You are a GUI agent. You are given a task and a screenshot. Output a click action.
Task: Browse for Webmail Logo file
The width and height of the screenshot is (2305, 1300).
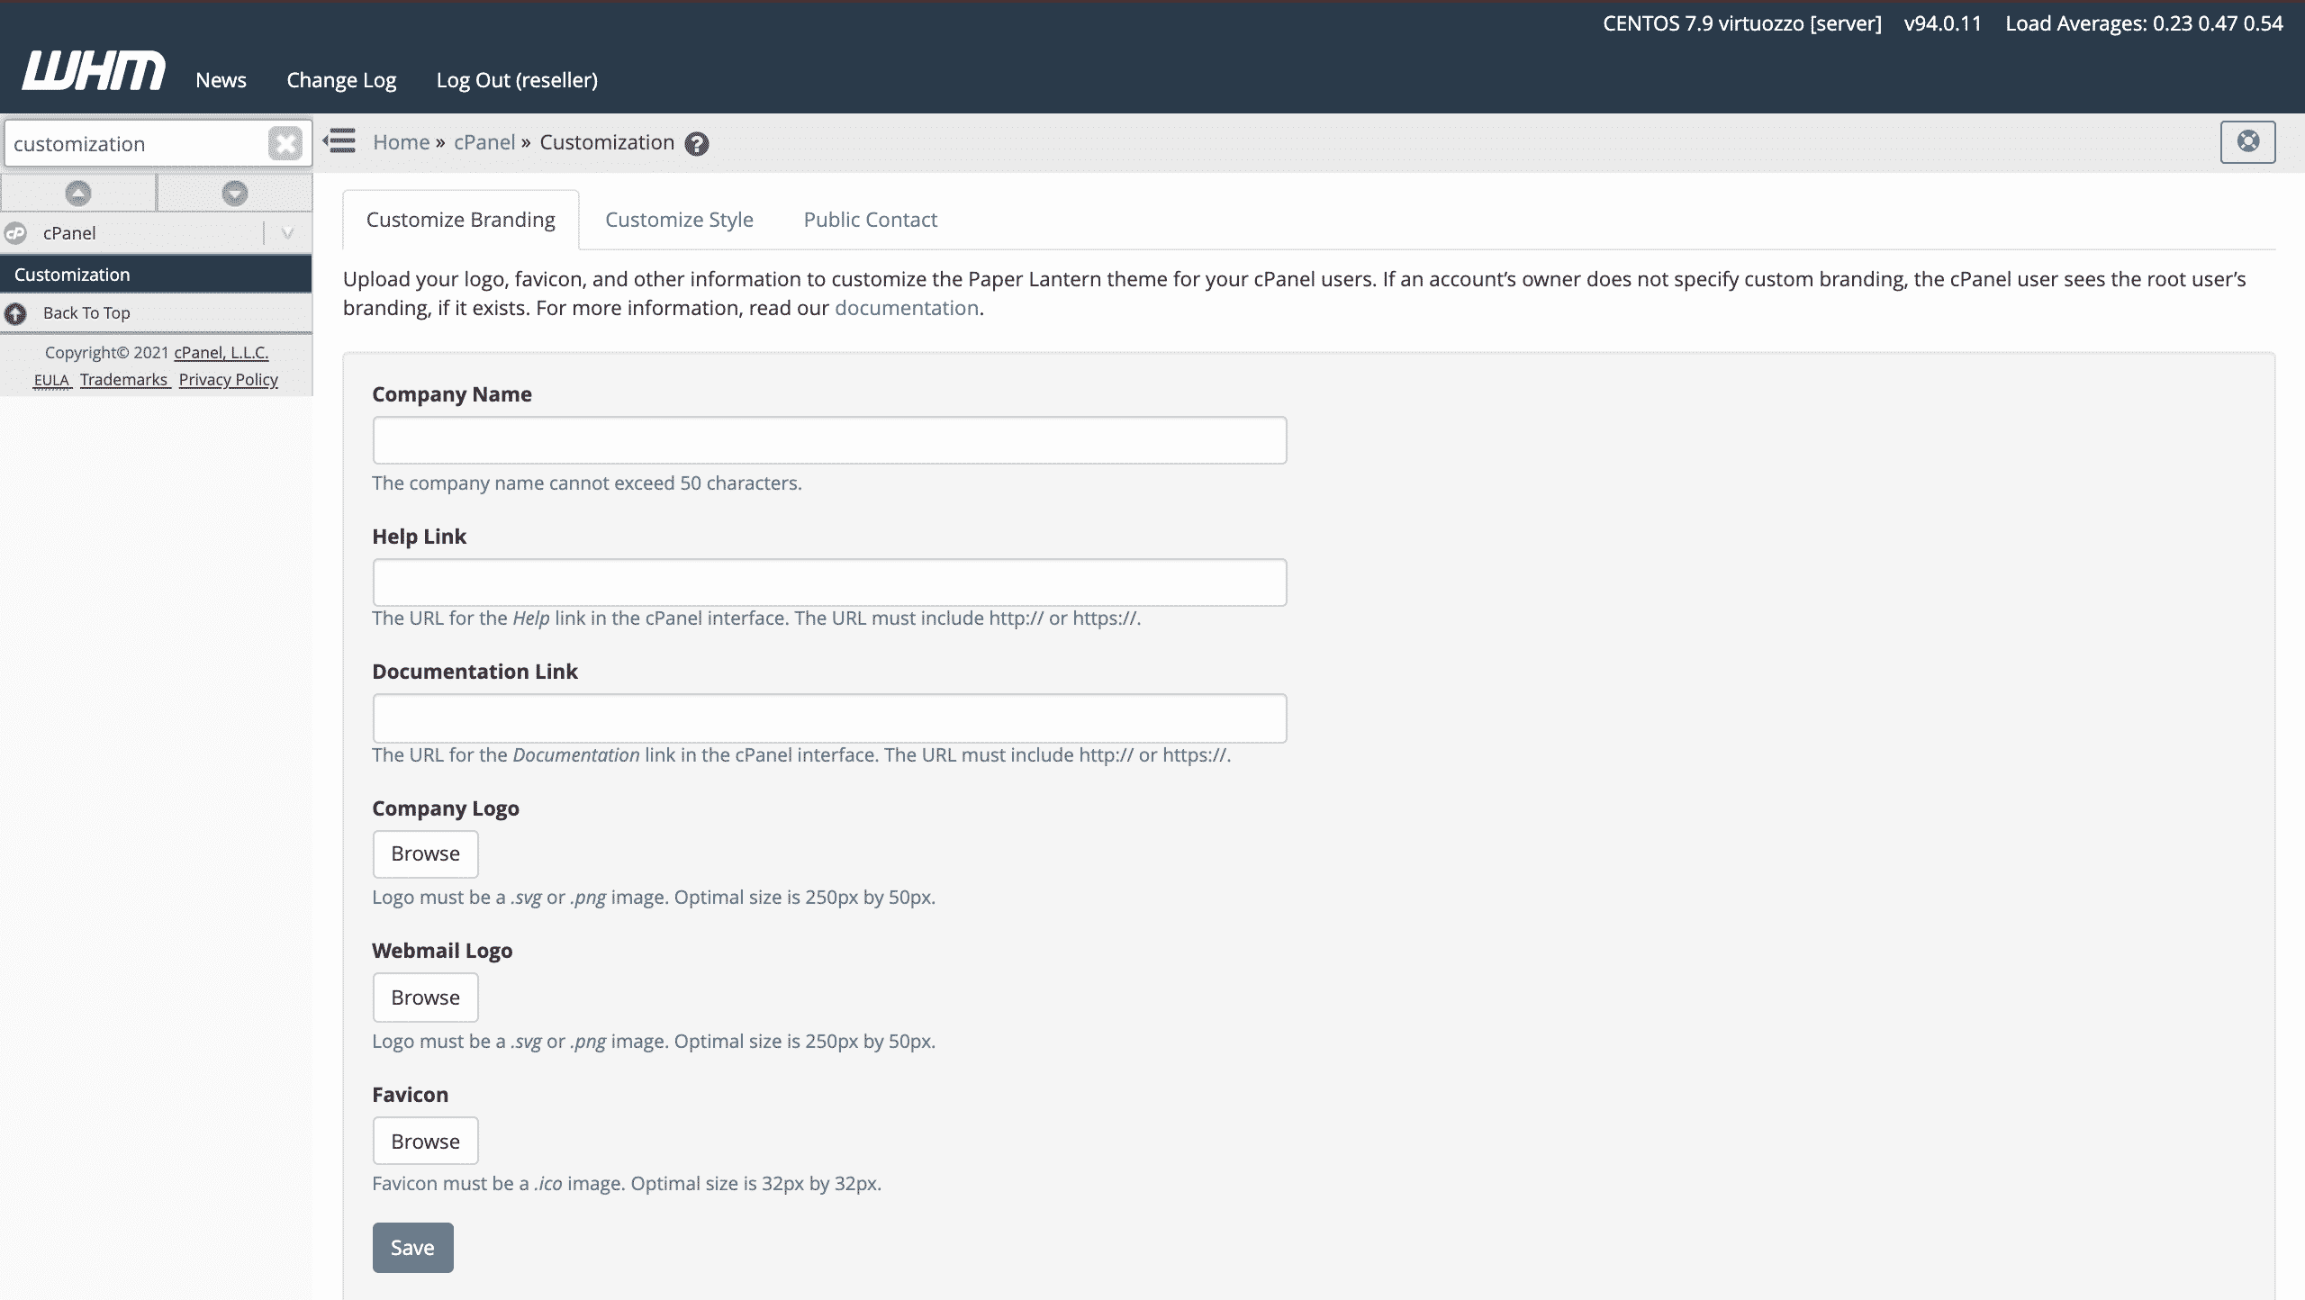pyautogui.click(x=426, y=998)
